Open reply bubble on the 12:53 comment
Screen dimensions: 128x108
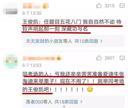click(x=122, y=58)
